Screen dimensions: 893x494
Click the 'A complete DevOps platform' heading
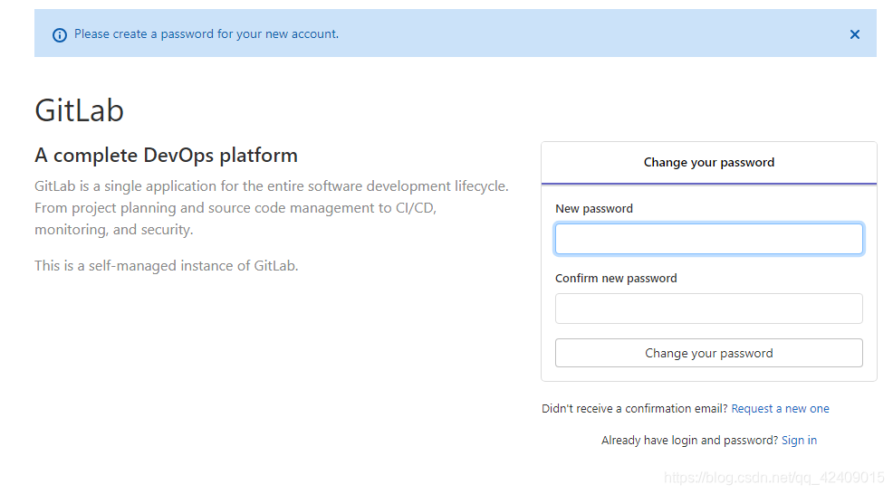[166, 155]
